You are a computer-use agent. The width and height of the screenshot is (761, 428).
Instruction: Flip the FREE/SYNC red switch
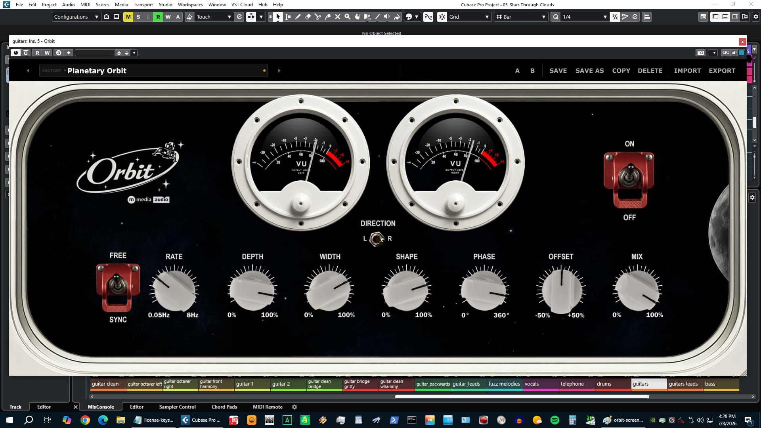pos(118,288)
